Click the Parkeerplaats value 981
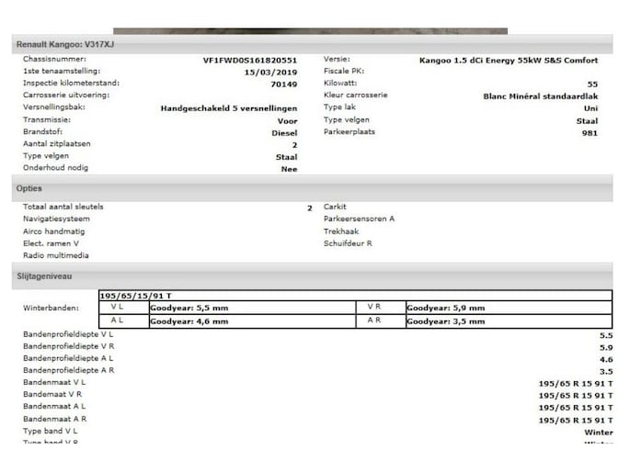Screen dimensions: 630x472 pos(589,133)
